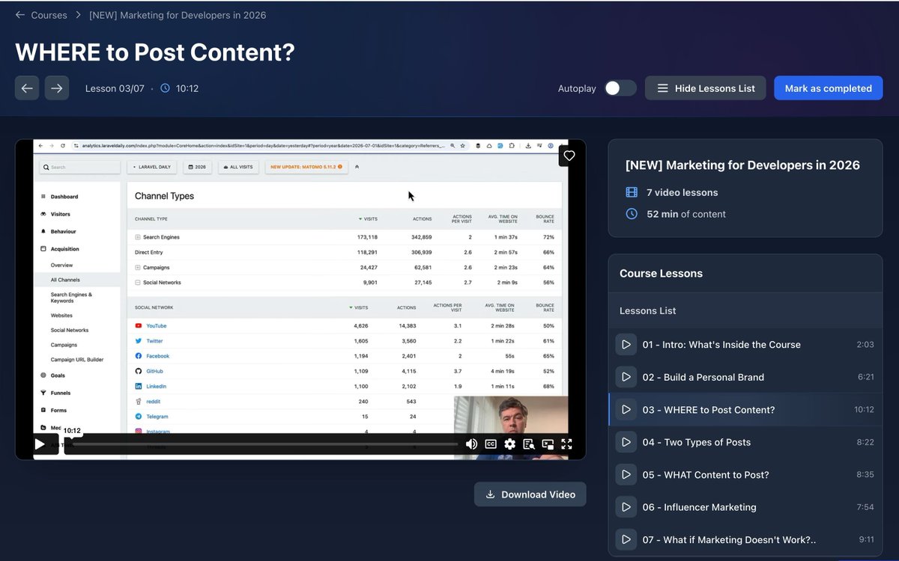Open video settings with the gear icon

tap(510, 444)
